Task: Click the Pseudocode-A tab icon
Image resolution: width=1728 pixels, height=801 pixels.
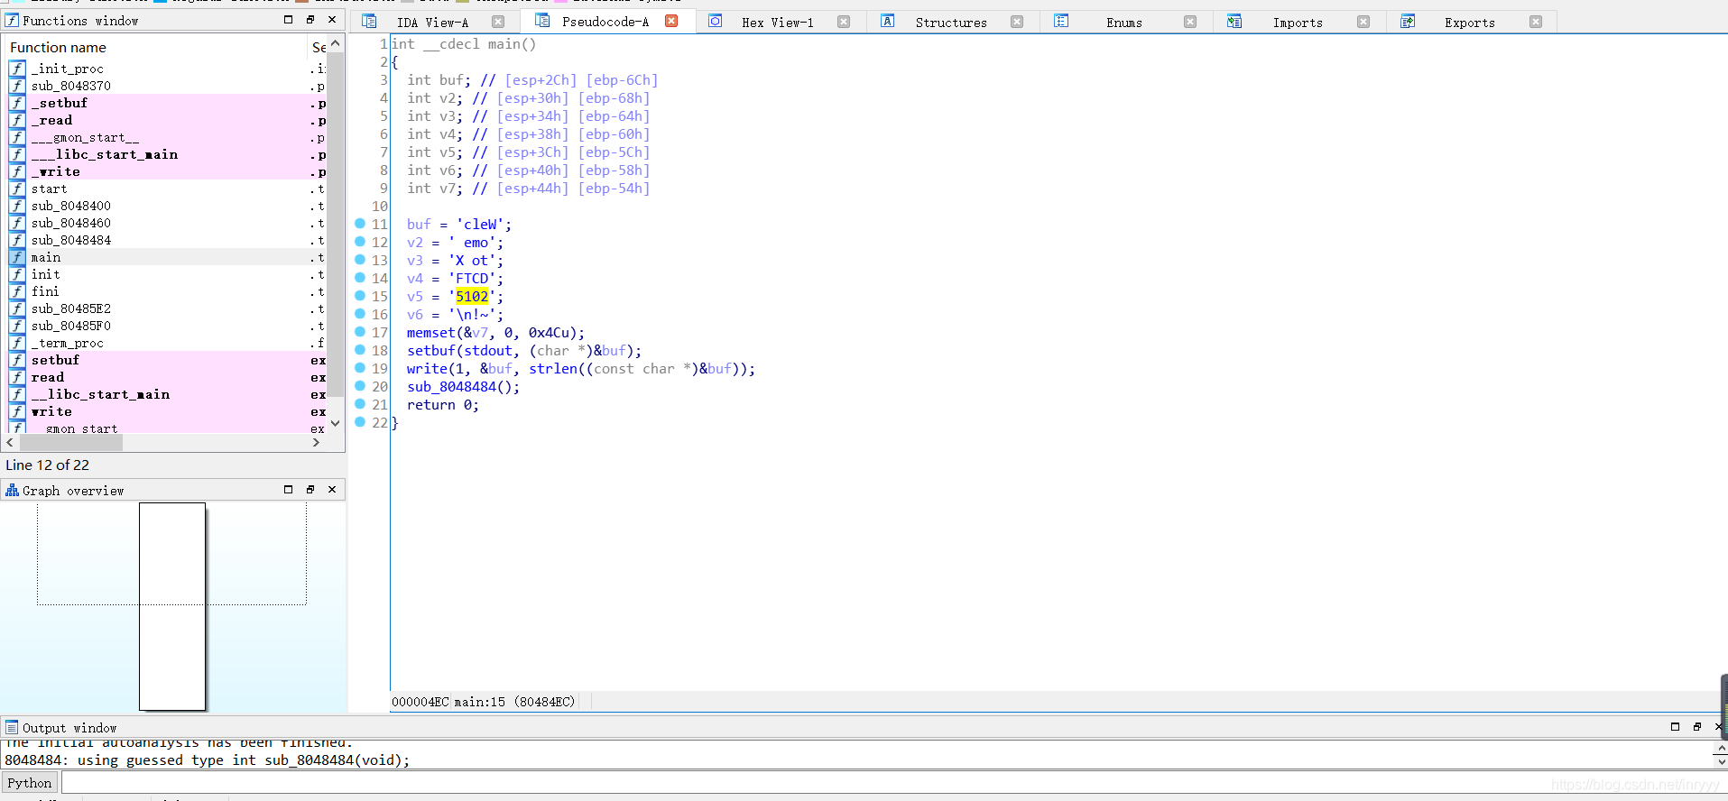Action: coord(542,20)
